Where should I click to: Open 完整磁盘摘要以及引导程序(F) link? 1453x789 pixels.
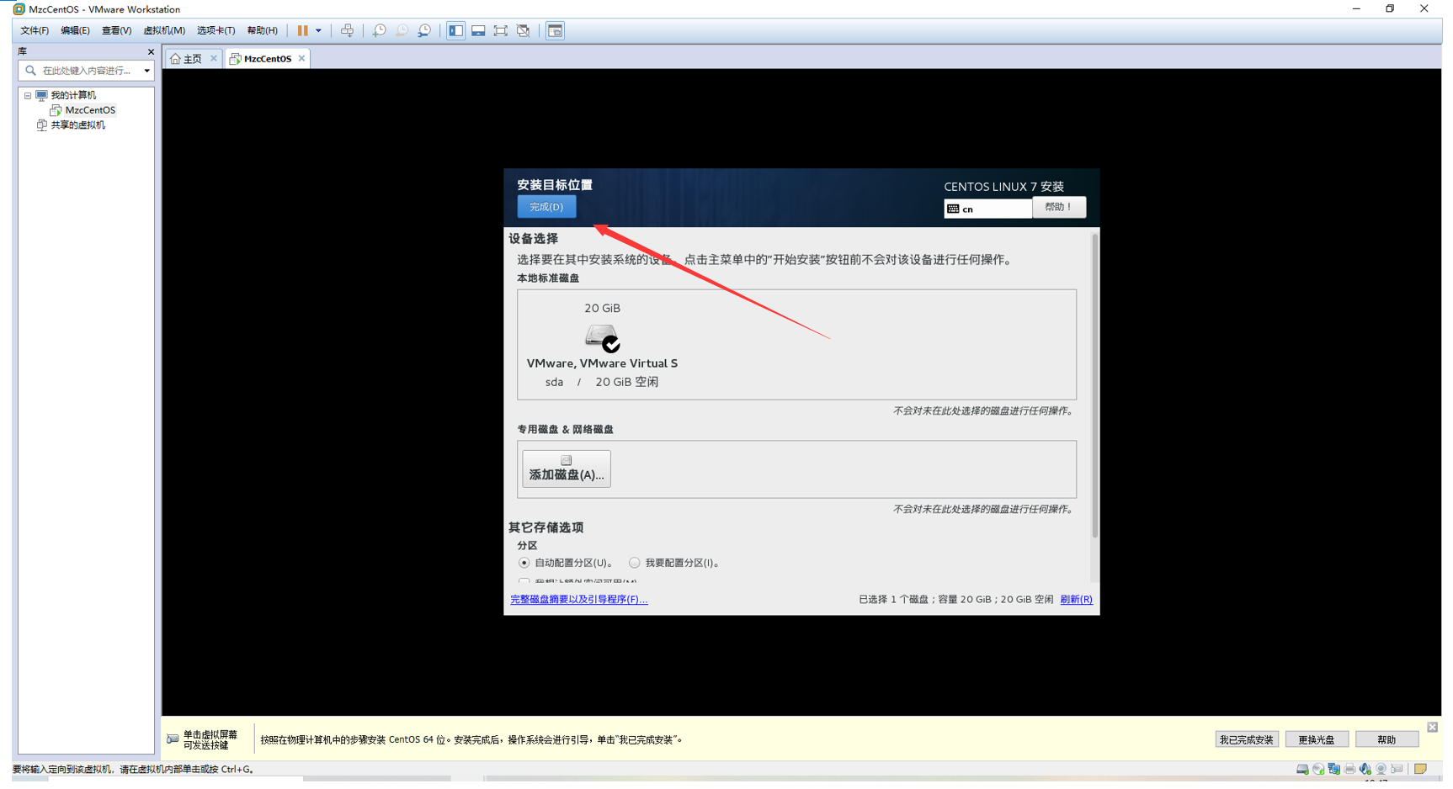[579, 600]
